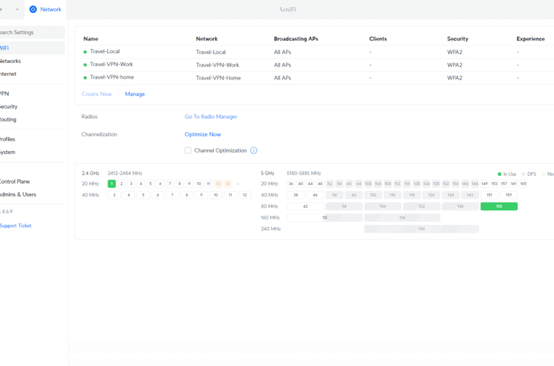Select 5 GHz 40 MHz channel 159
Screen dimensions: 554x366
509,195
